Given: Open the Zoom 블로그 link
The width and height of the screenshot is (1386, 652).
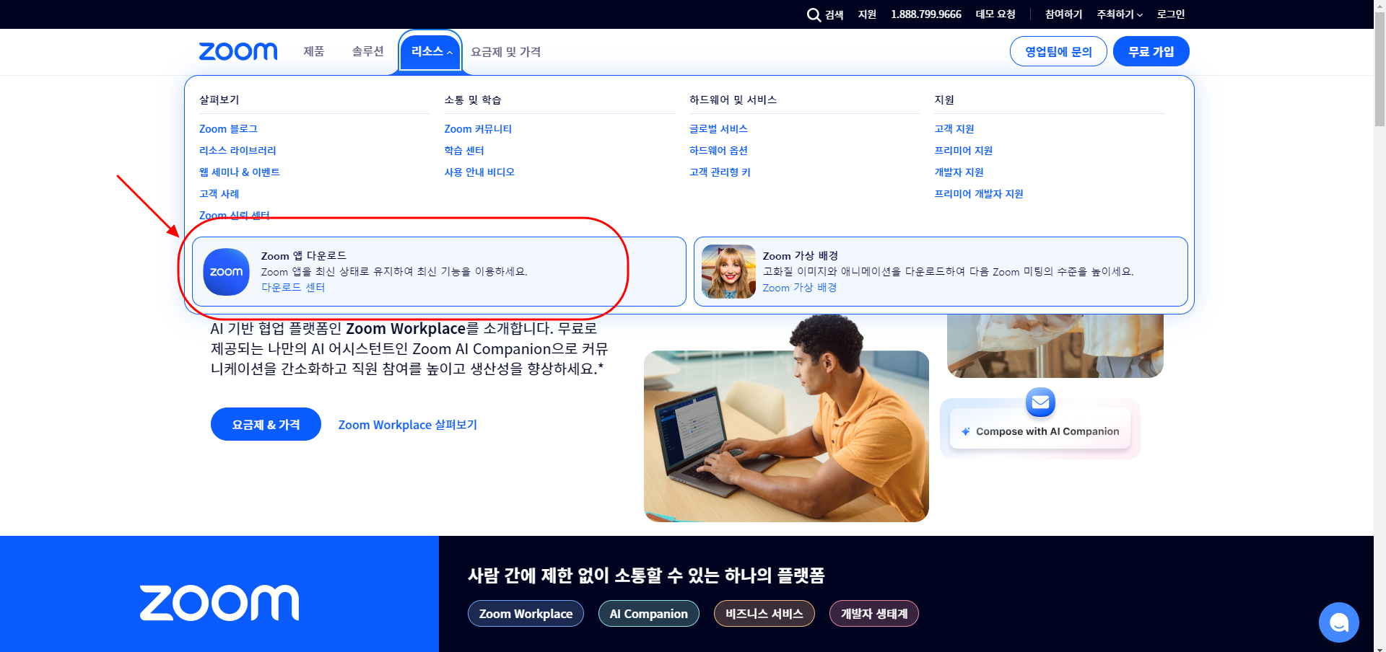Looking at the screenshot, I should [x=228, y=129].
